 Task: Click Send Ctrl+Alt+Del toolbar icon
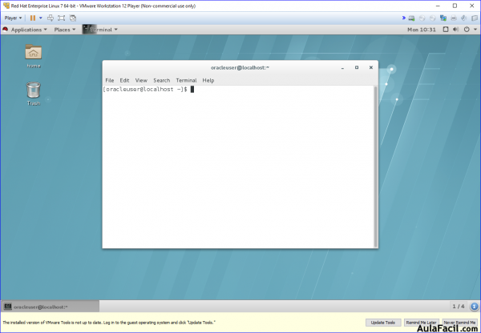point(51,18)
